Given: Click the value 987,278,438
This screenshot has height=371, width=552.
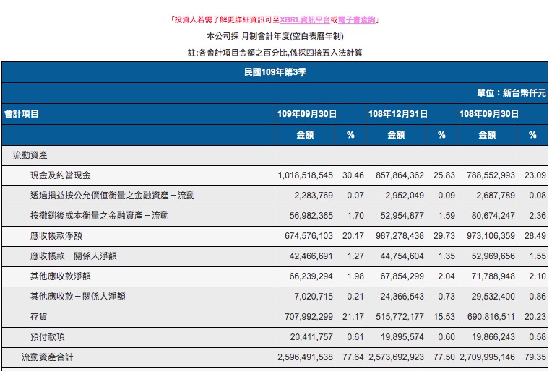Looking at the screenshot, I should pyautogui.click(x=400, y=236).
